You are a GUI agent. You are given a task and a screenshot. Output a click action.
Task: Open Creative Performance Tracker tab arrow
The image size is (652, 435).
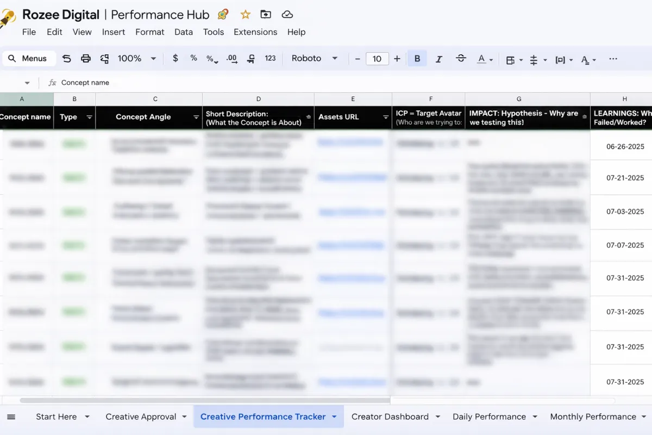[x=334, y=417]
